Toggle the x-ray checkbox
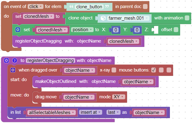The image size is (192, 123). (114, 70)
